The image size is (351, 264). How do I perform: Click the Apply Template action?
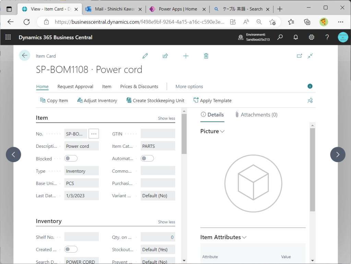tap(213, 100)
